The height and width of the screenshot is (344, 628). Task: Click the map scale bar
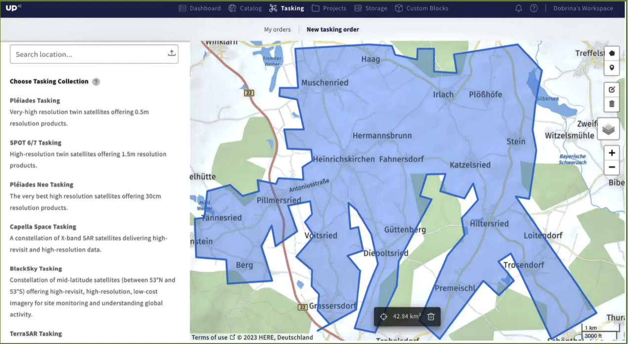(x=600, y=331)
